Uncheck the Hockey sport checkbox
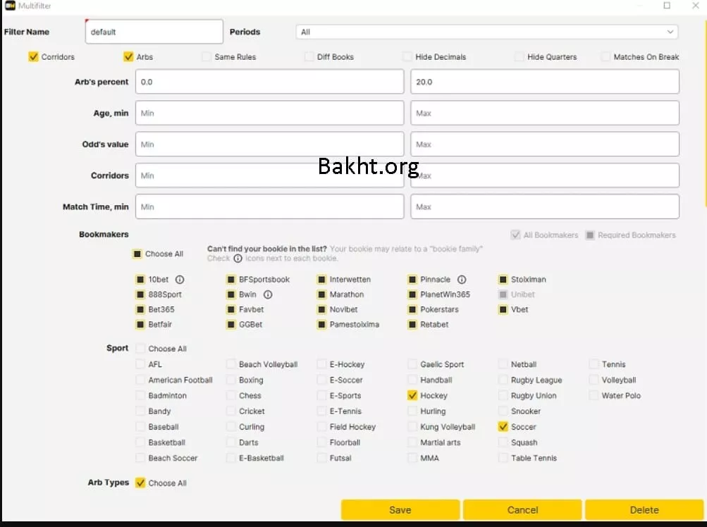 click(413, 396)
